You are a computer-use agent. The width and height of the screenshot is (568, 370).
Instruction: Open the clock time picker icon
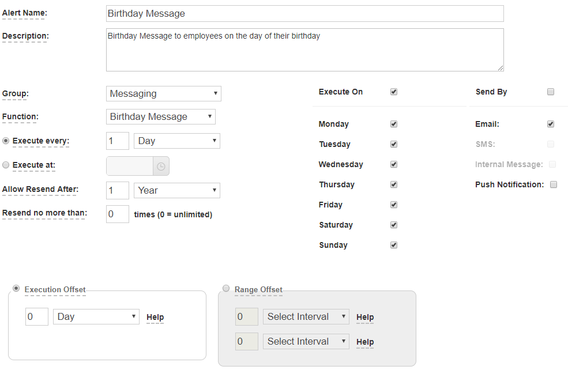161,166
